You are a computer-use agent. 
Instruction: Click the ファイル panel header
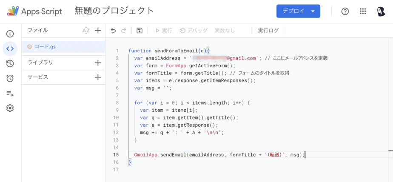tap(37, 31)
